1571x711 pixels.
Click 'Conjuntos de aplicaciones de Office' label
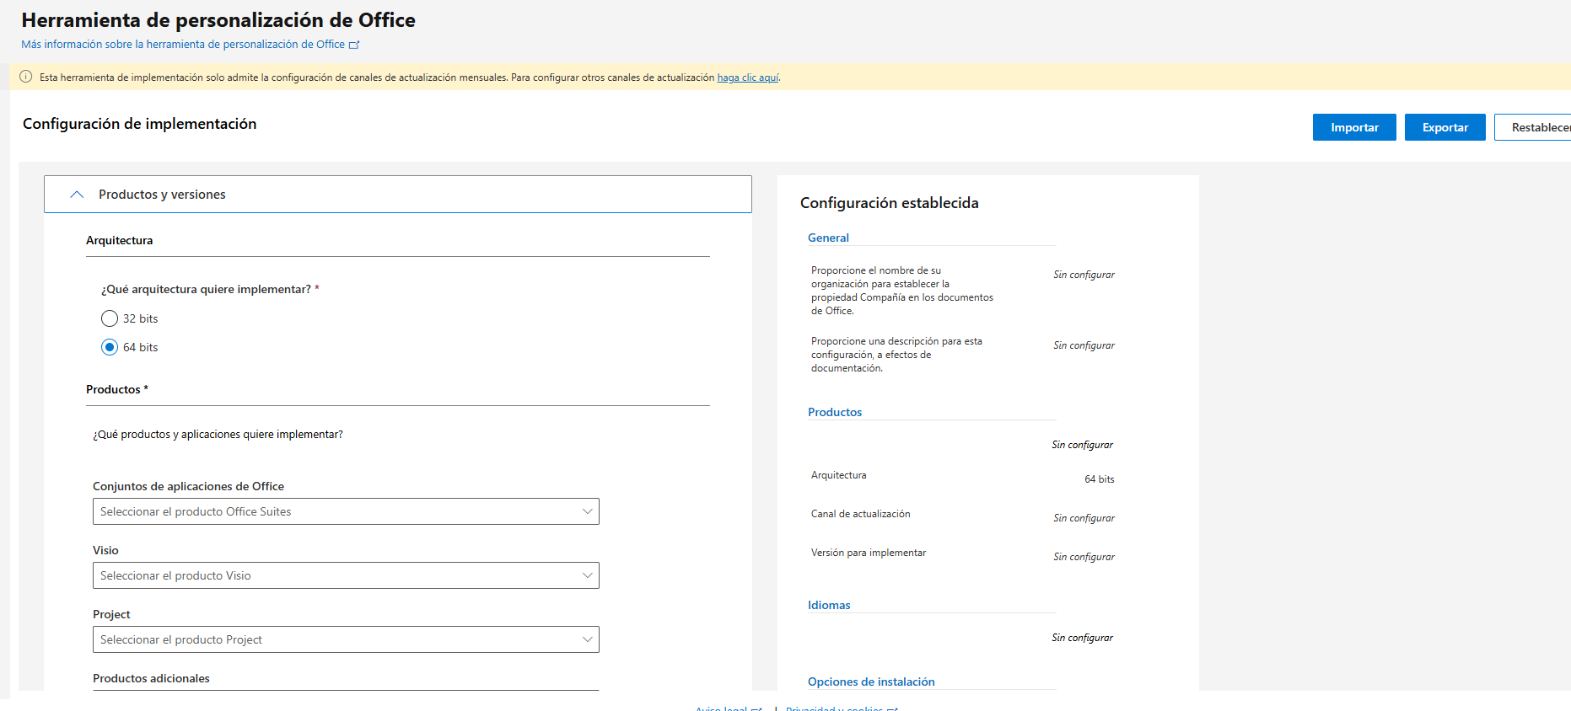pos(188,486)
